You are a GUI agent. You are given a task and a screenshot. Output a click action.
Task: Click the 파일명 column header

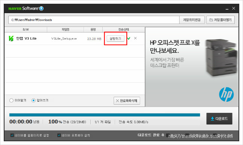pos(65,30)
